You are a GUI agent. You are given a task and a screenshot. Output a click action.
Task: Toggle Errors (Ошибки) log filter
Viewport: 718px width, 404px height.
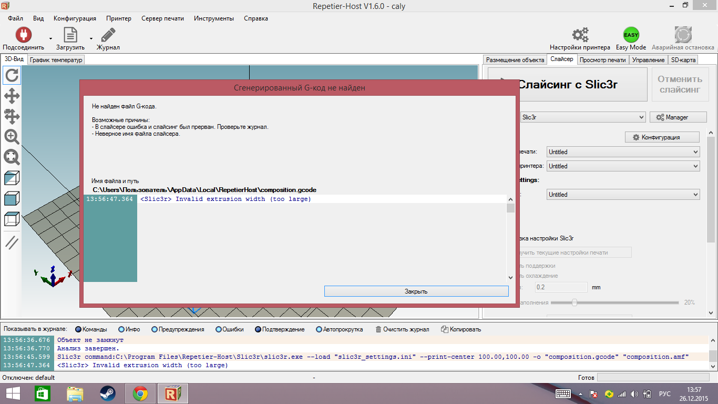coord(230,329)
